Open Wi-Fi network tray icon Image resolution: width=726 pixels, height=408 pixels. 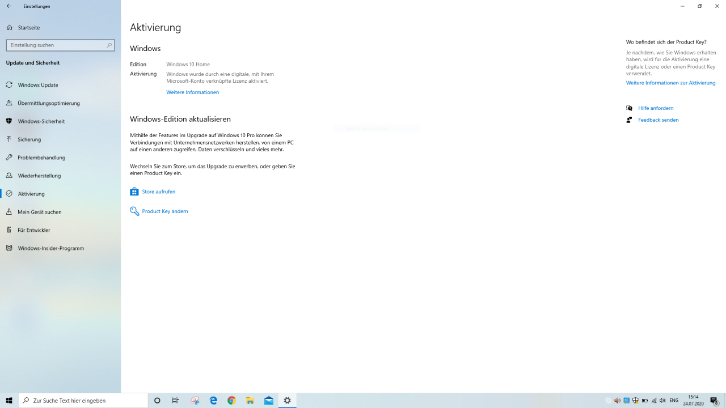654,401
